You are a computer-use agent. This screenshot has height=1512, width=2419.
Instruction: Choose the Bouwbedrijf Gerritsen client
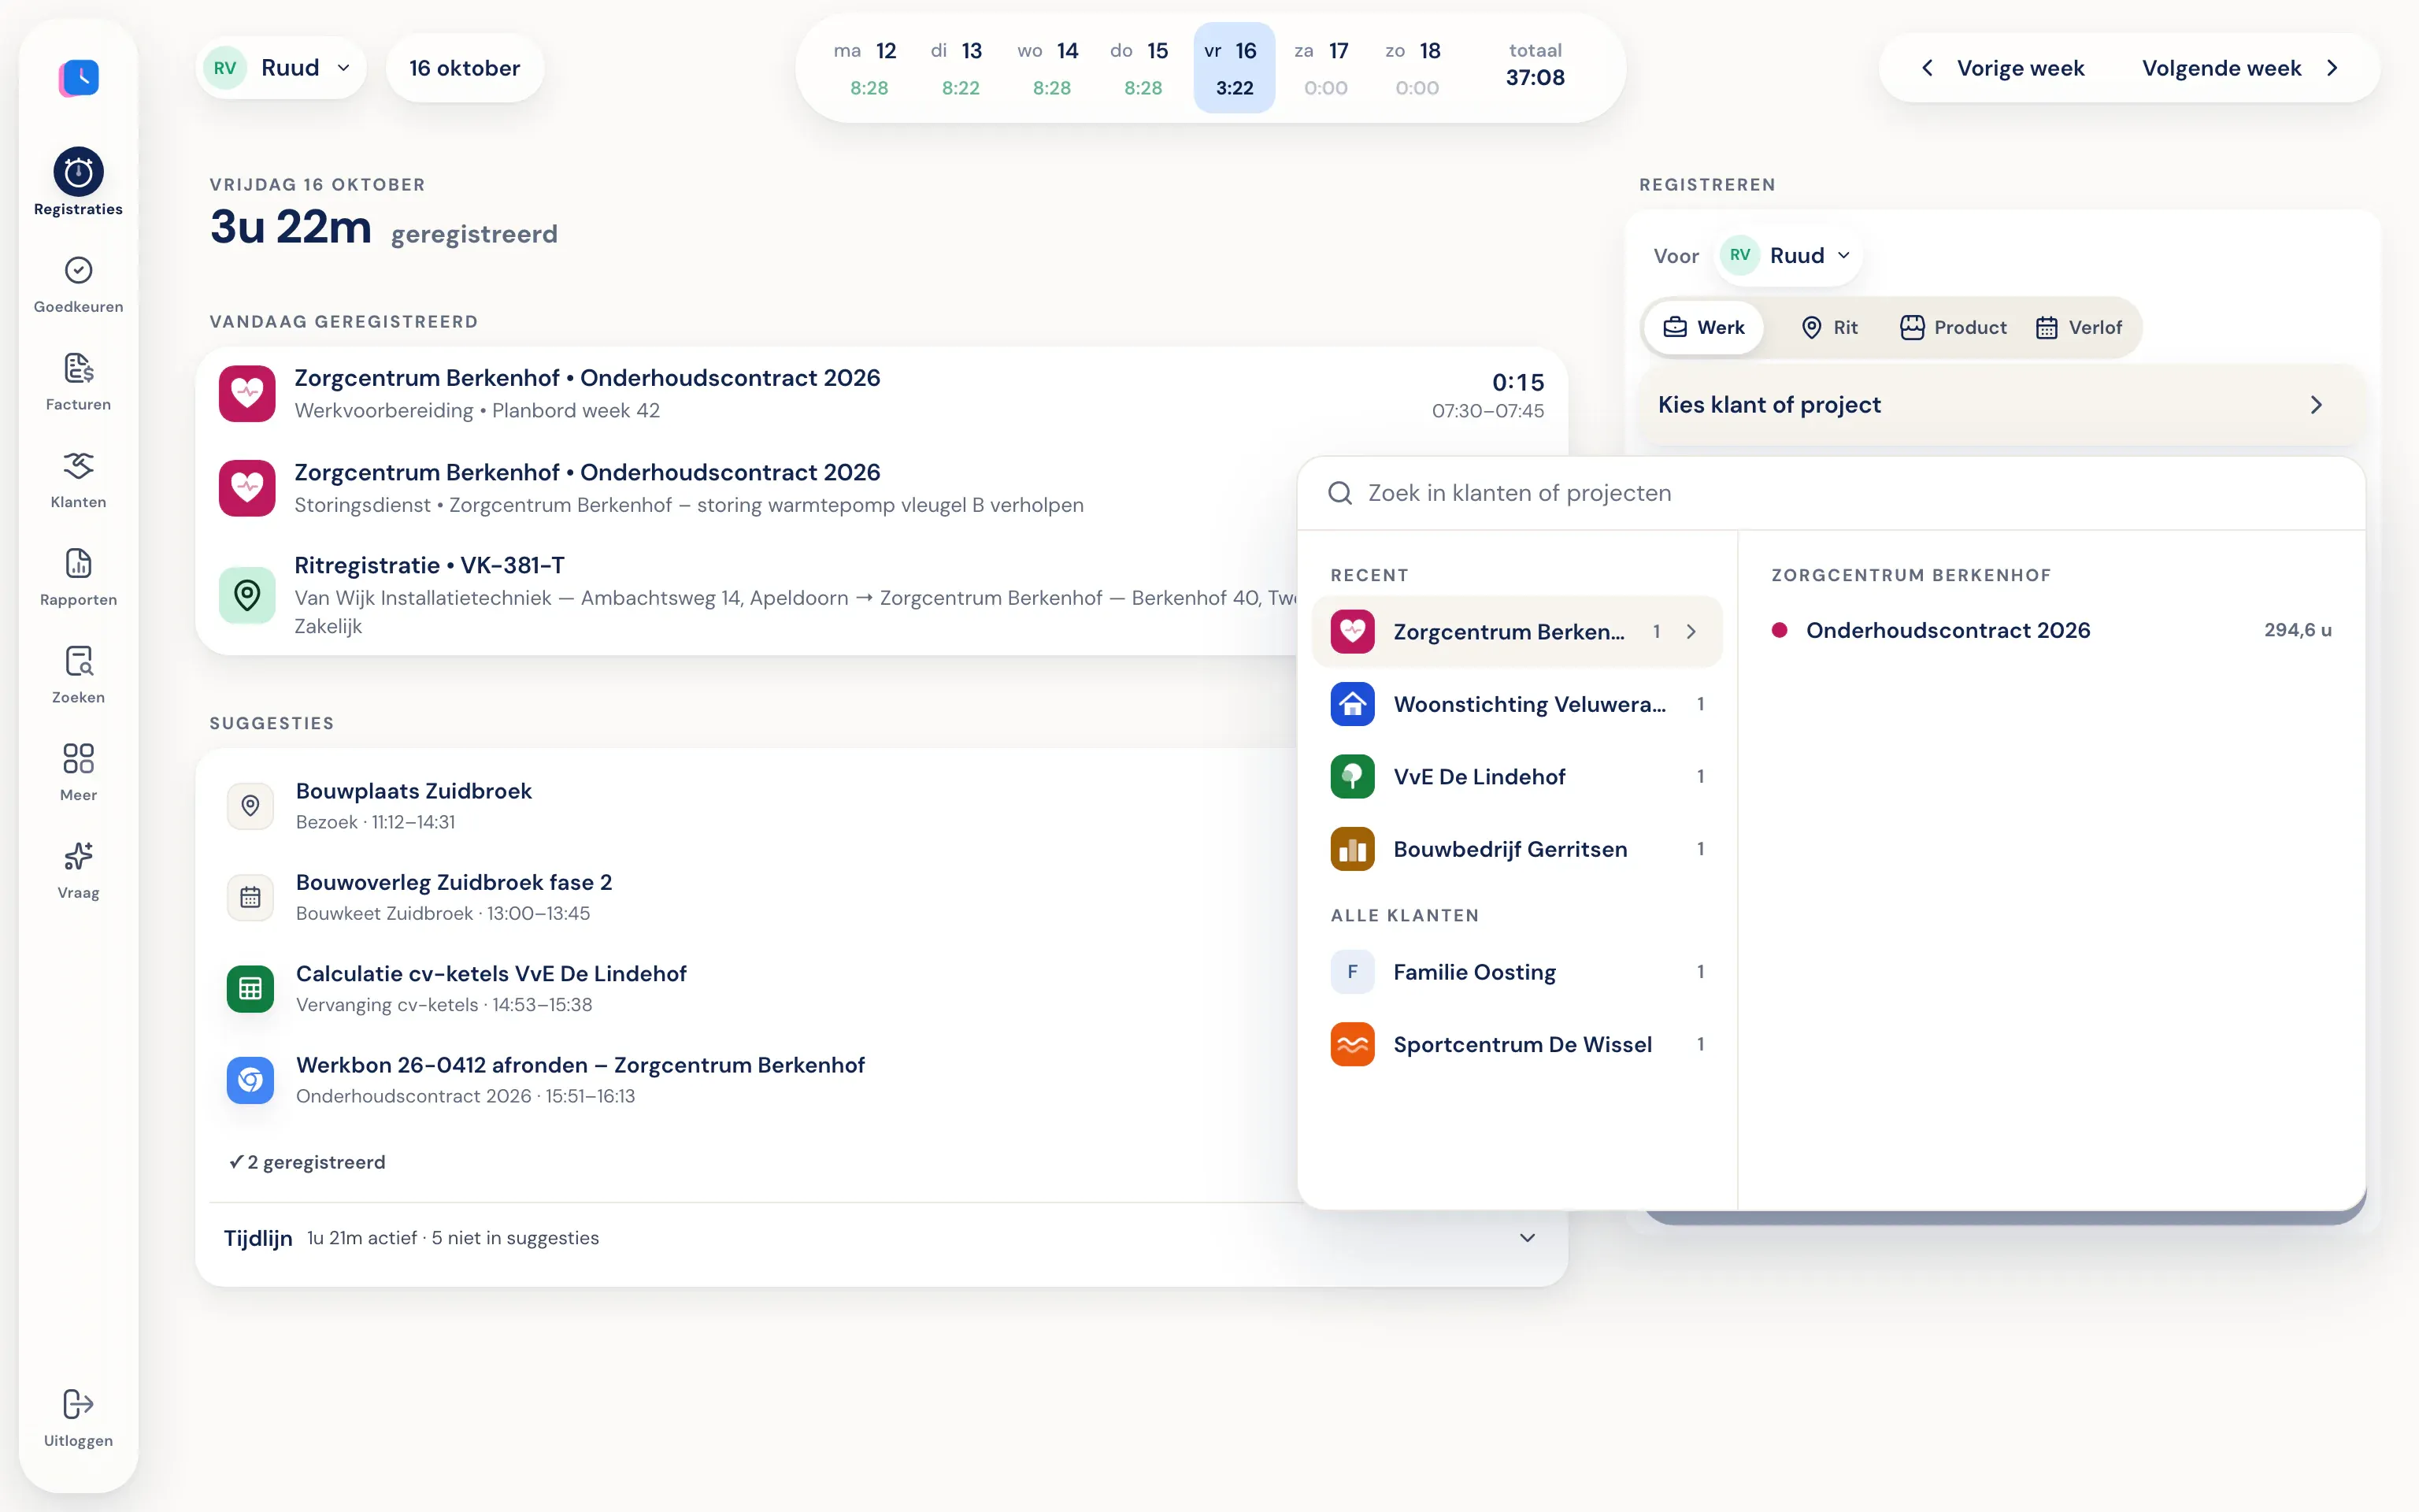1517,849
